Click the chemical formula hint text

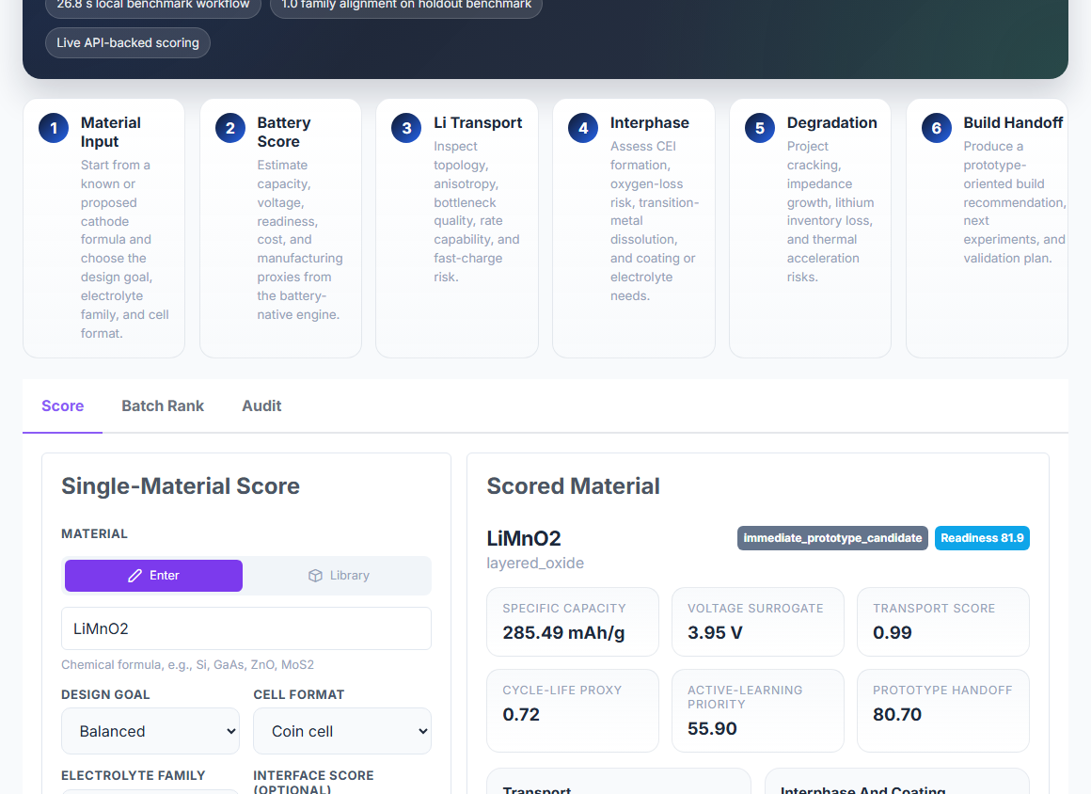tap(187, 664)
